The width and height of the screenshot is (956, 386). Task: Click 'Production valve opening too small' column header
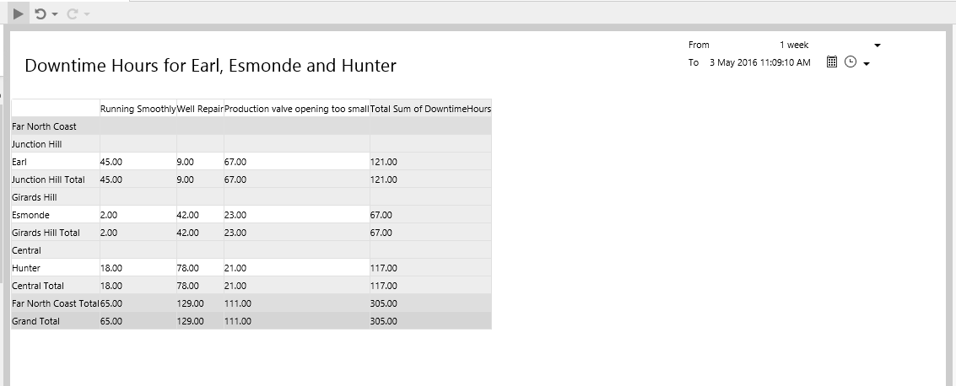296,109
